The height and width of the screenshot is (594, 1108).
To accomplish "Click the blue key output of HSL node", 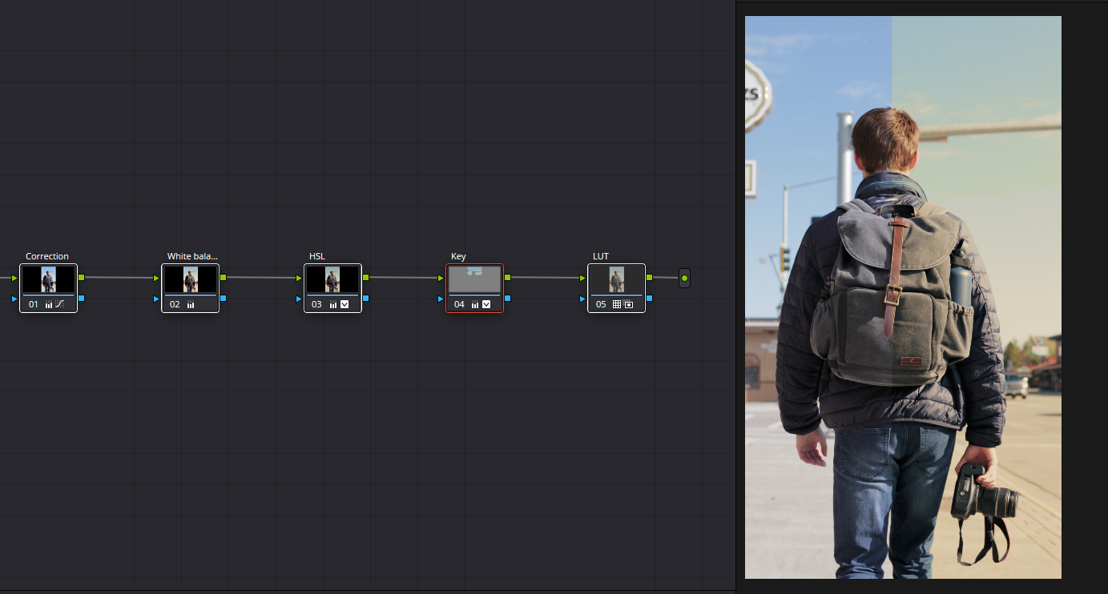I will coord(365,298).
